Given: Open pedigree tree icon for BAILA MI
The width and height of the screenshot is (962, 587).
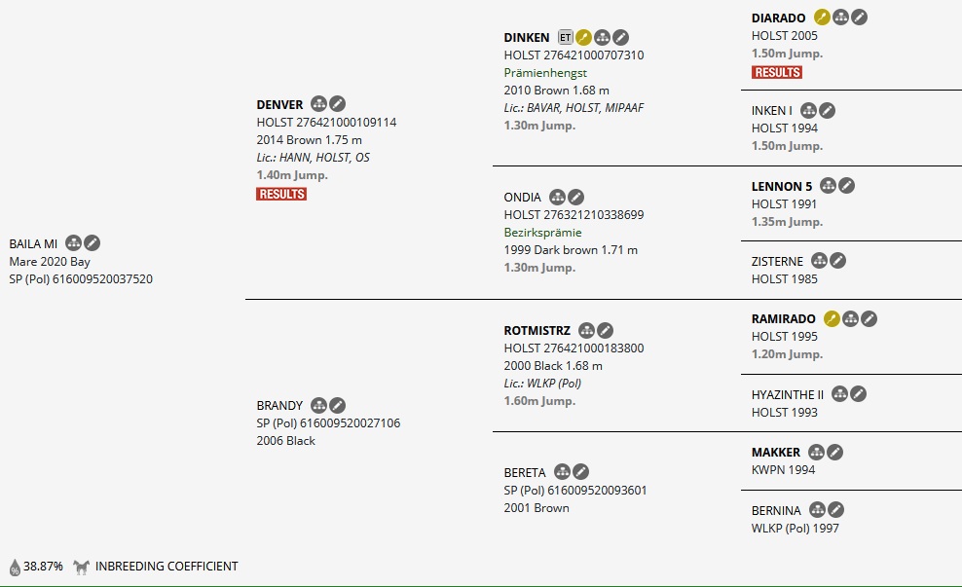Looking at the screenshot, I should pos(74,243).
